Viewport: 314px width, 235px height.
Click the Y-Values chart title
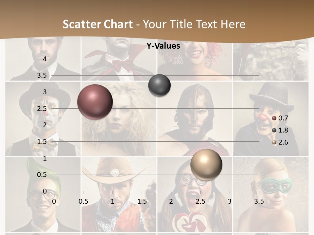[163, 46]
